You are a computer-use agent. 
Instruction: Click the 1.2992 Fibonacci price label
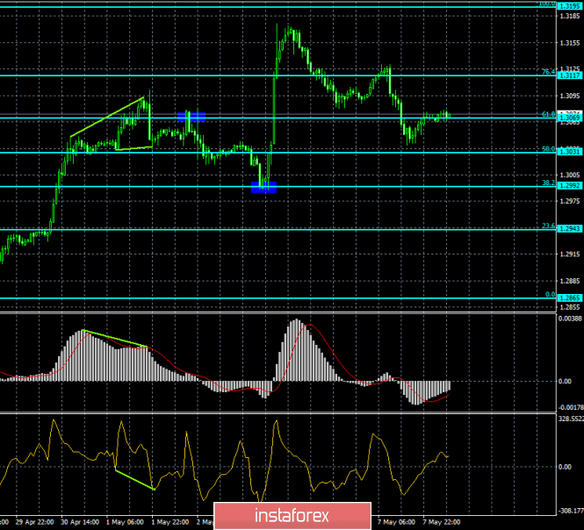point(570,186)
